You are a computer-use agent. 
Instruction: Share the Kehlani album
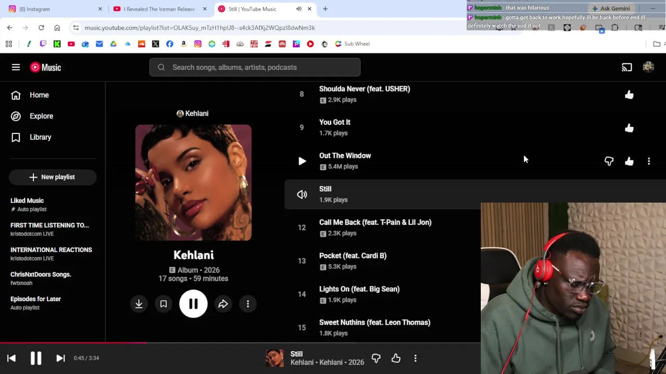(223, 304)
